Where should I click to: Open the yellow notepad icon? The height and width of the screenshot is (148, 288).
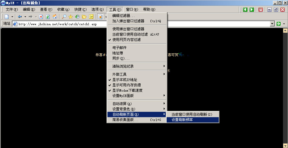pyautogui.click(x=91, y=17)
